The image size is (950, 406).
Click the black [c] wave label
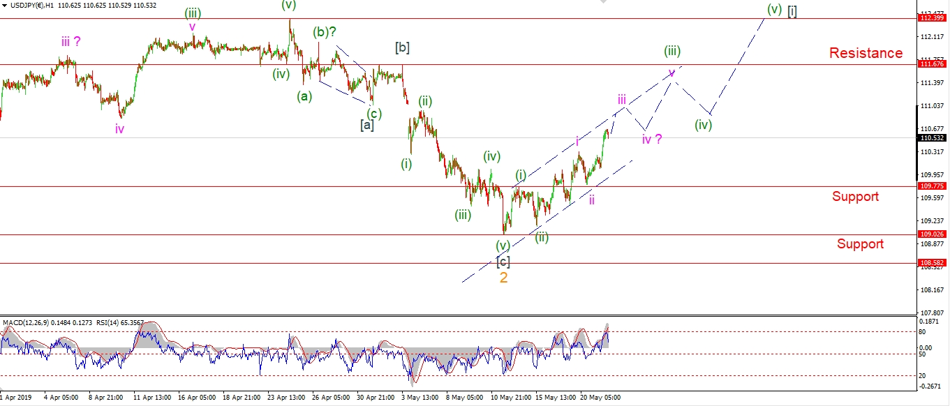pos(503,262)
